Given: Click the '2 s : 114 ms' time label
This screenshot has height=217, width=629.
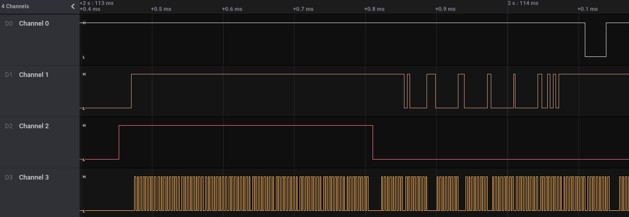Looking at the screenshot, I should [x=523, y=3].
